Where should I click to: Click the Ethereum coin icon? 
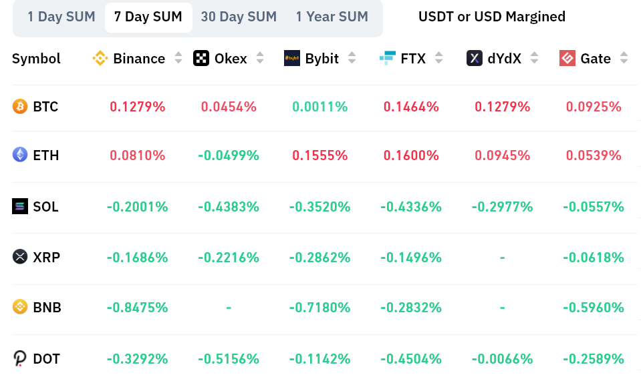[20, 155]
